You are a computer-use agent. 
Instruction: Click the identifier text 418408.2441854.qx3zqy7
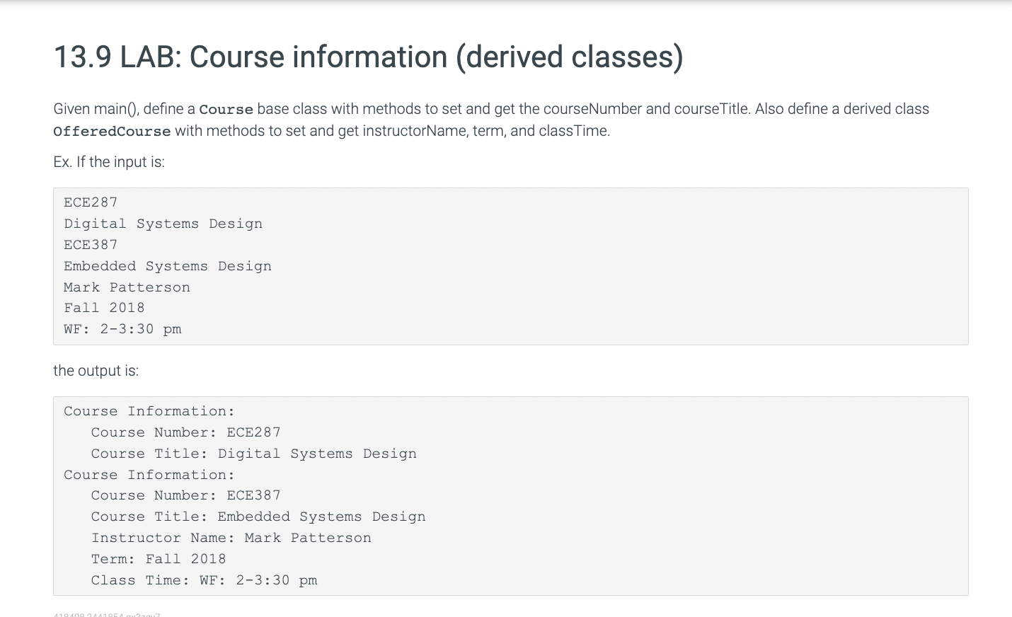coord(107,614)
